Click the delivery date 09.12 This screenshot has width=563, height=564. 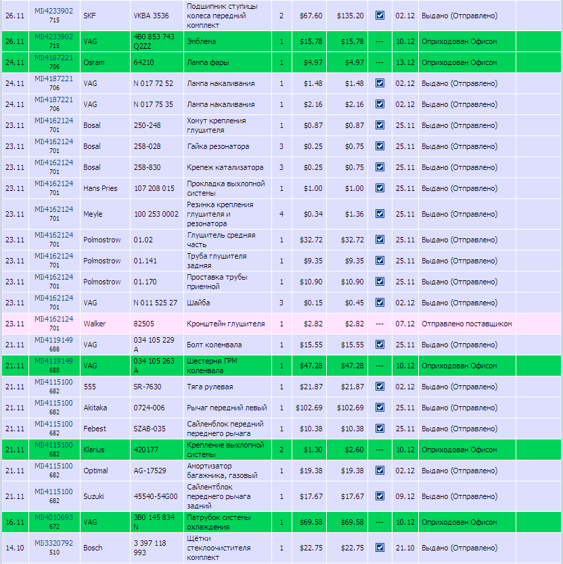(405, 496)
